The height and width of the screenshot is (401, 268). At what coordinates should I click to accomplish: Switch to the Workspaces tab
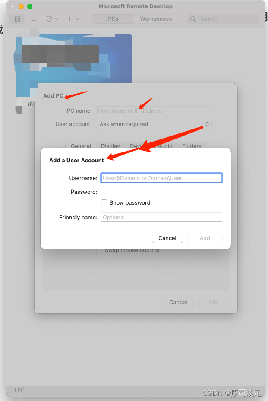point(156,19)
